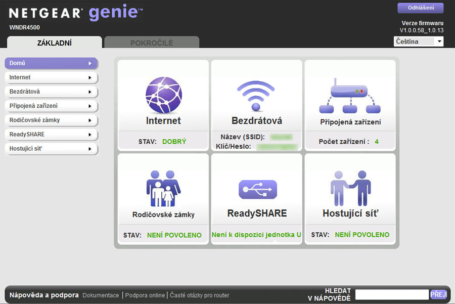455x304 pixels.
Task: Click the Počet zařízení label
Action: 344,142
